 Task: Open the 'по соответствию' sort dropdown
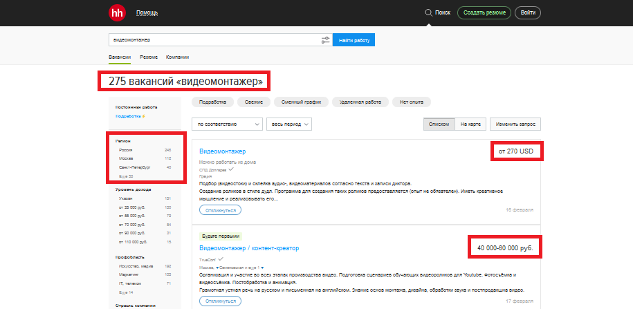click(227, 124)
